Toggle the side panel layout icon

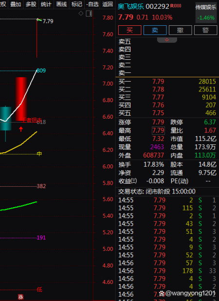(x=89, y=14)
